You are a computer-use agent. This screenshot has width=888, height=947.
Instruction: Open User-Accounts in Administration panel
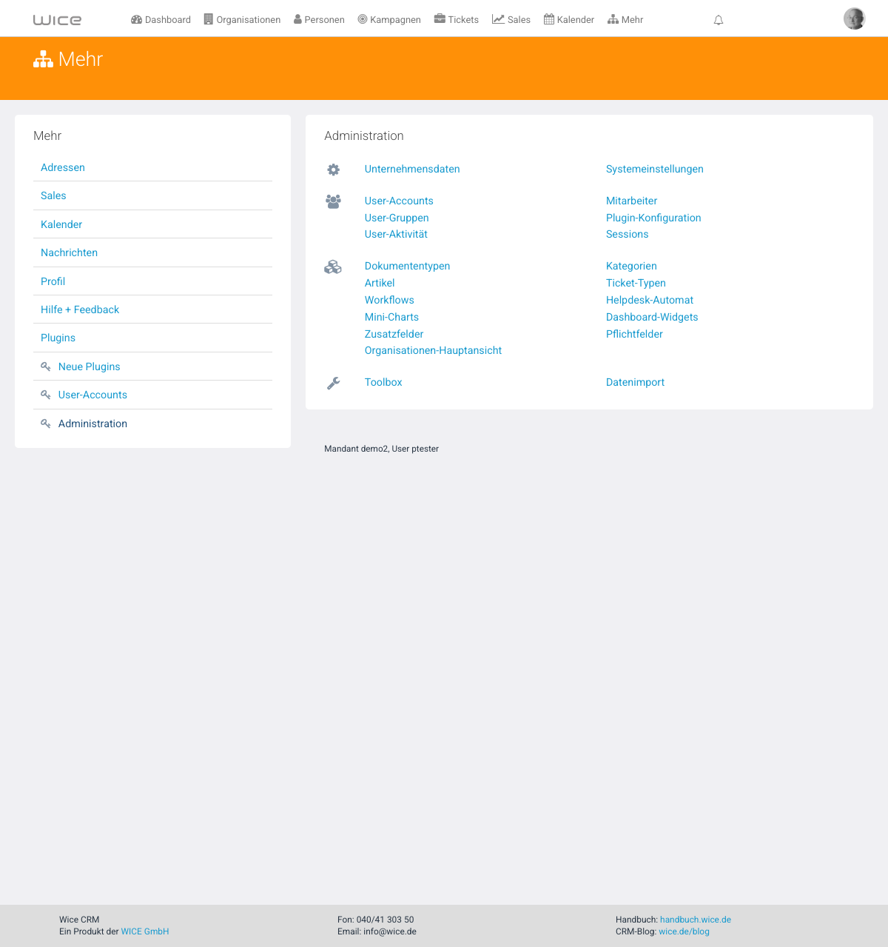[x=399, y=201]
